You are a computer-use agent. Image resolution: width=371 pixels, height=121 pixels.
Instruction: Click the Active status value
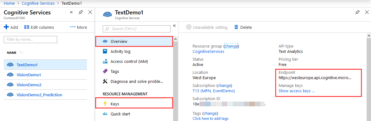[x=198, y=64]
